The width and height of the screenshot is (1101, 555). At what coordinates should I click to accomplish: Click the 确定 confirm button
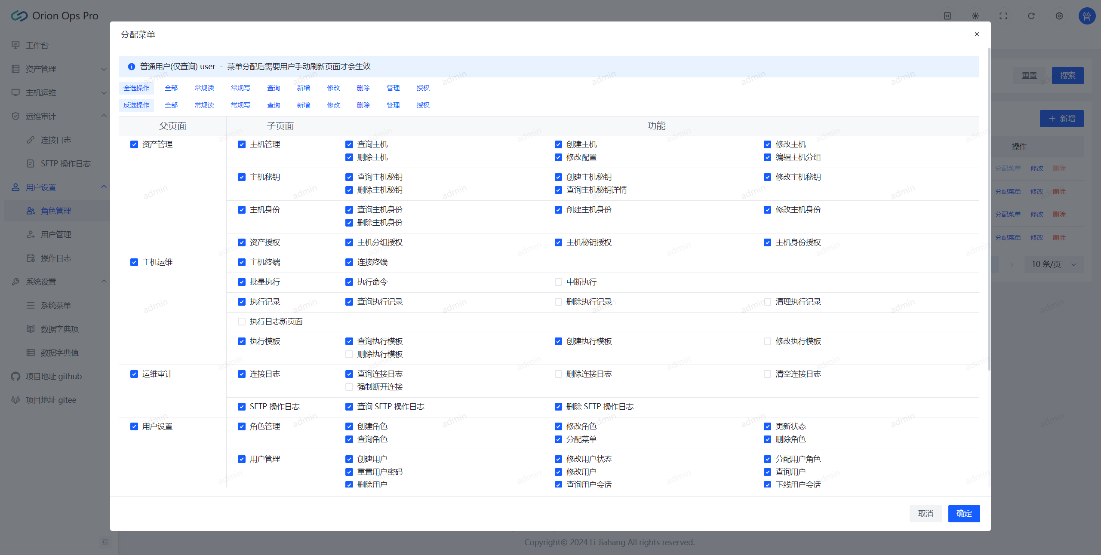[x=963, y=514]
